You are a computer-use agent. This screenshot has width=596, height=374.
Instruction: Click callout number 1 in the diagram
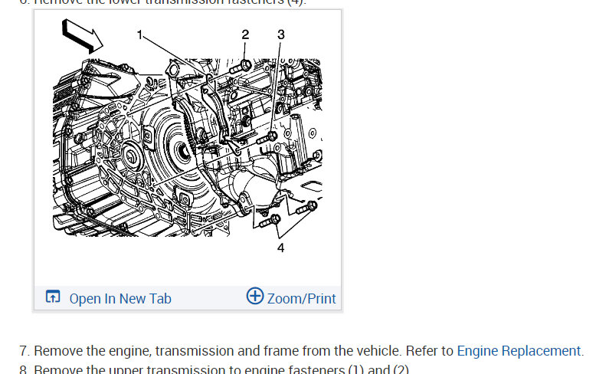tap(139, 35)
